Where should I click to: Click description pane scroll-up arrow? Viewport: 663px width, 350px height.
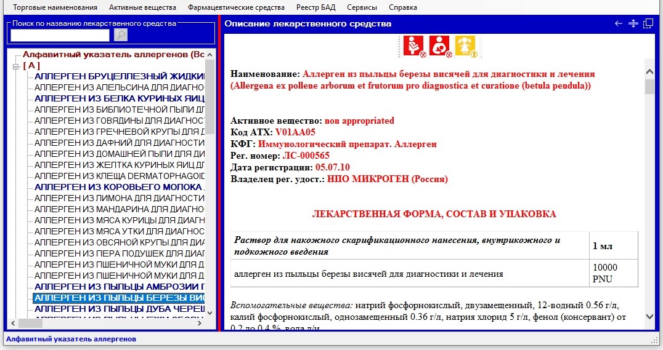click(x=650, y=72)
